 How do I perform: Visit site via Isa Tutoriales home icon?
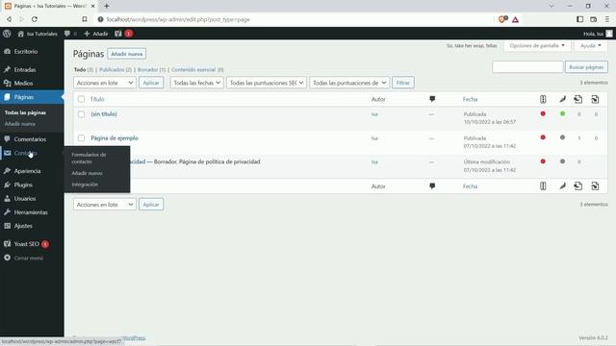pos(21,34)
